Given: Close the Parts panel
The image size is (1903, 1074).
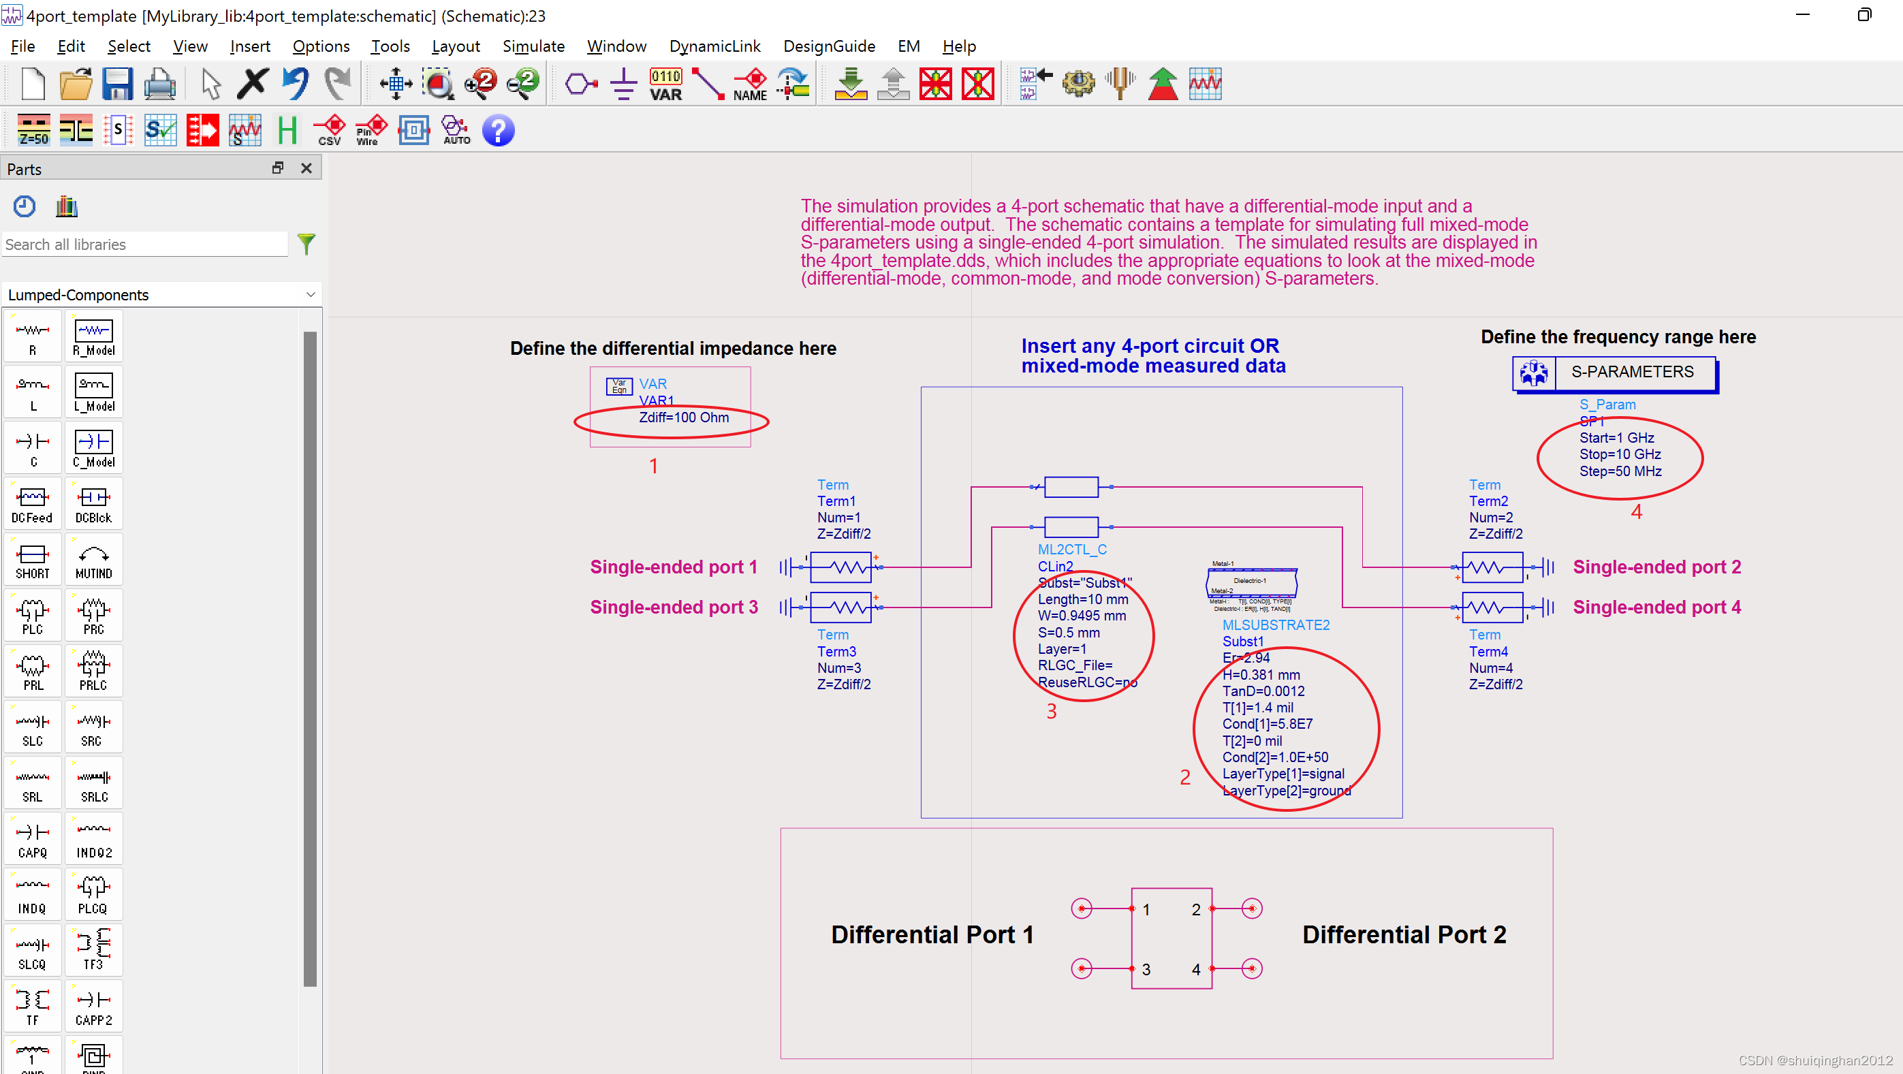Looking at the screenshot, I should click(306, 168).
